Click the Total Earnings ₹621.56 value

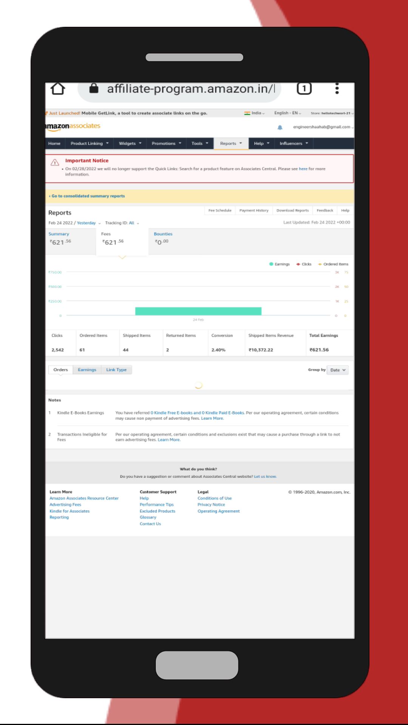(319, 350)
